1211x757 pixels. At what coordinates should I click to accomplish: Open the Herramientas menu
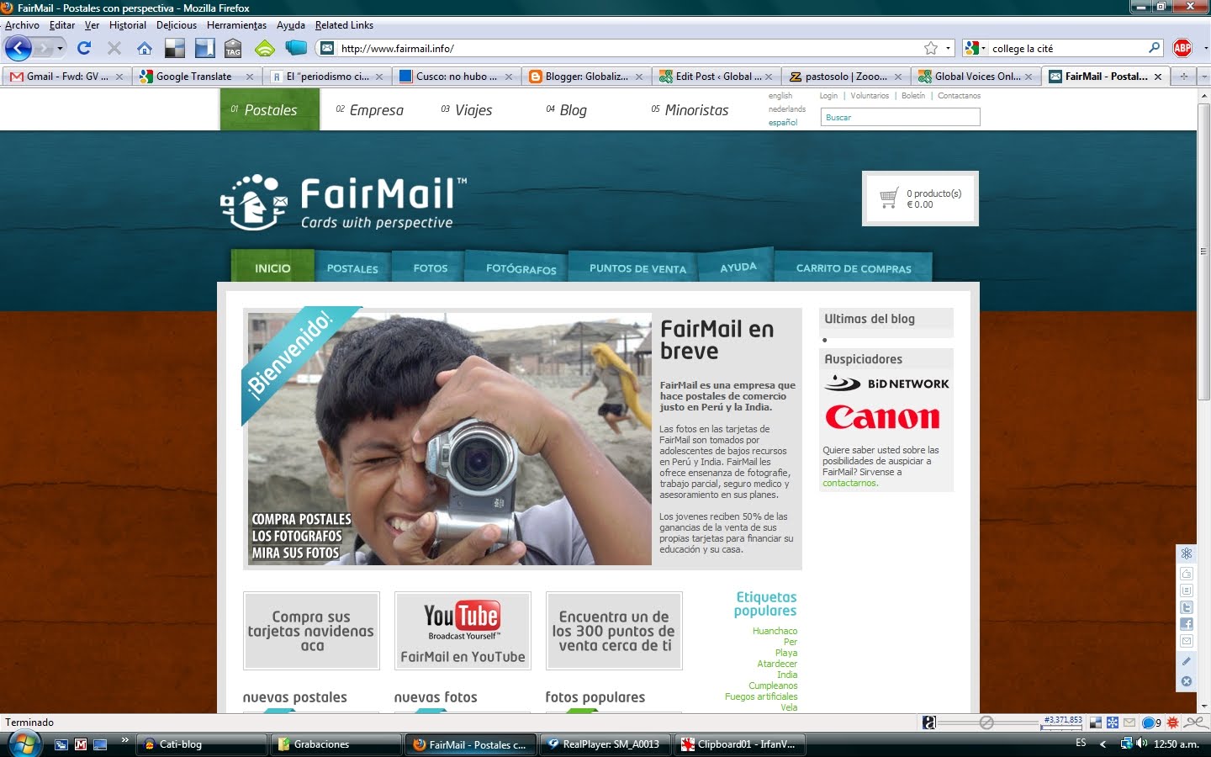tap(236, 25)
